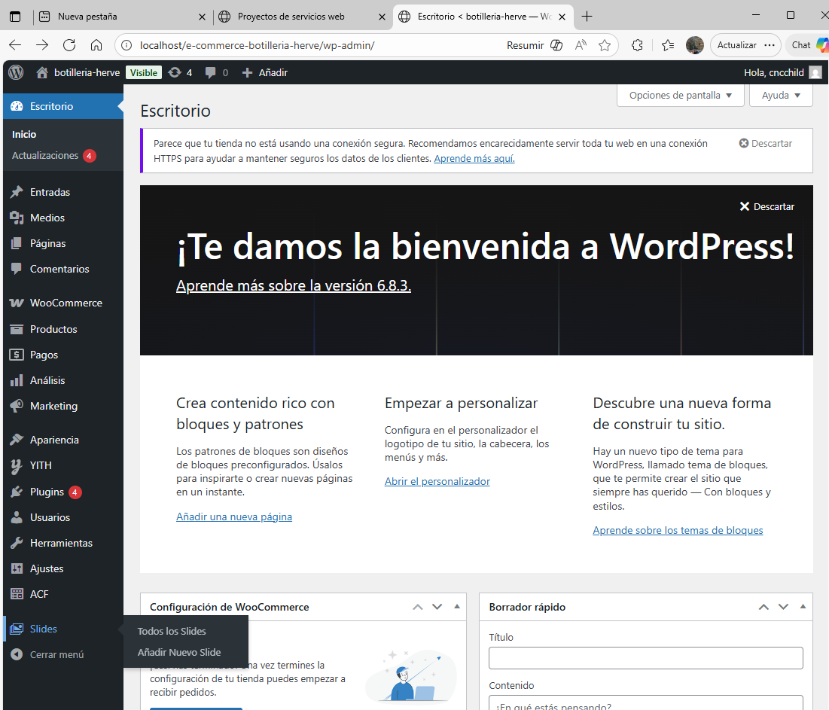Expand the Ayuda help dropdown
The height and width of the screenshot is (710, 829).
(781, 96)
